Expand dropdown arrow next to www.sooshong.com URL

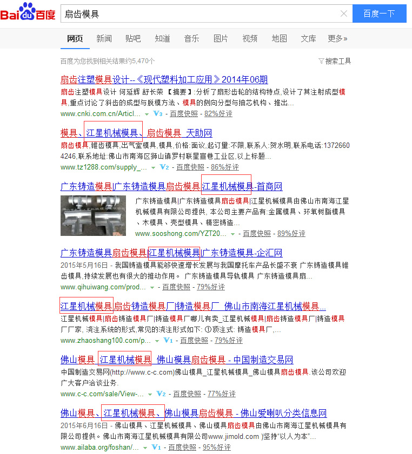232,234
